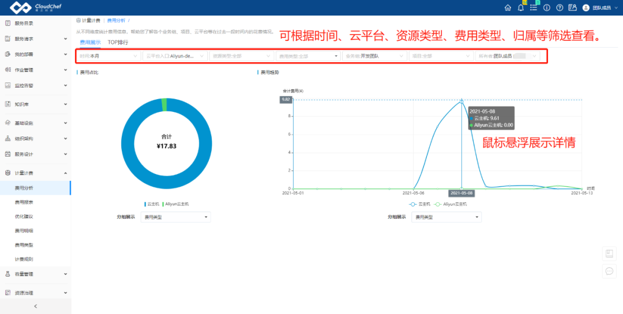The height and width of the screenshot is (314, 623).
Task: Click 费用分析 breadcrumb link
Action: (117, 20)
